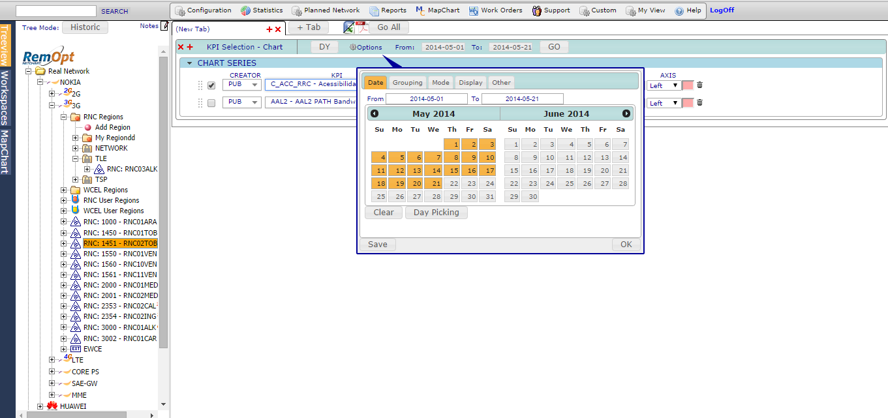Pick the first series pink color swatch
The height and width of the screenshot is (418, 888).
[x=688, y=85]
